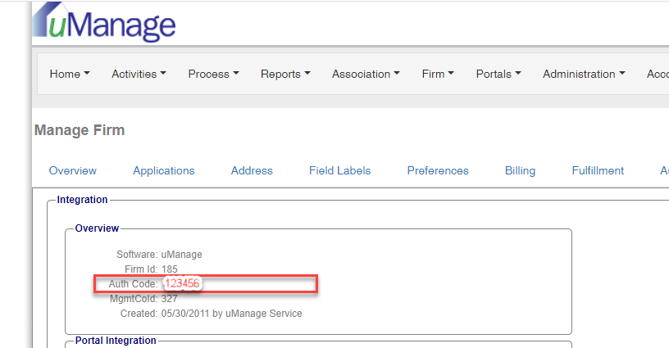Click the Firm Id value 185
This screenshot has height=348, width=669.
[x=170, y=269]
